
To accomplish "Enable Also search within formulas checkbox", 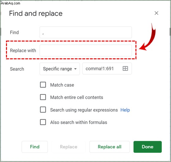I will click(43, 122).
